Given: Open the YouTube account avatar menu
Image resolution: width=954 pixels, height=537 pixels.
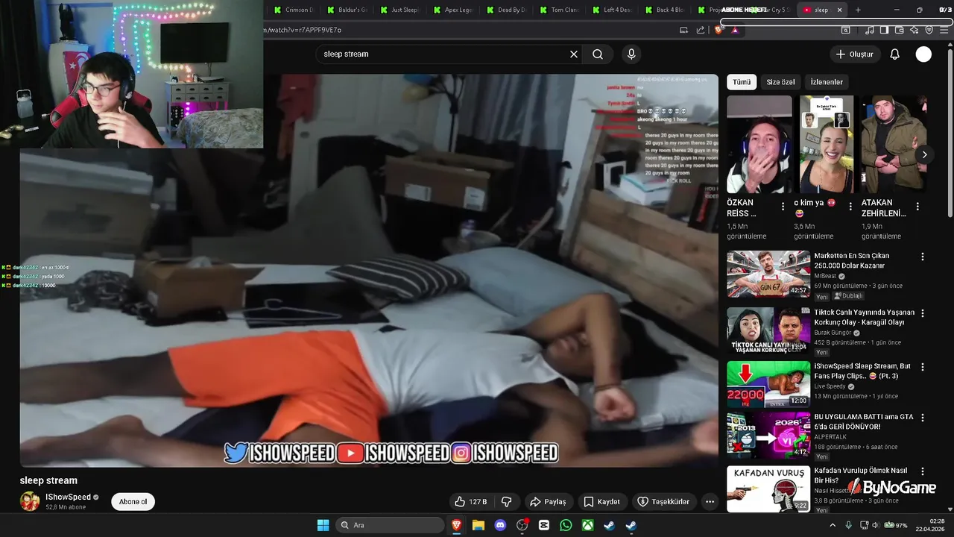Looking at the screenshot, I should 923,54.
